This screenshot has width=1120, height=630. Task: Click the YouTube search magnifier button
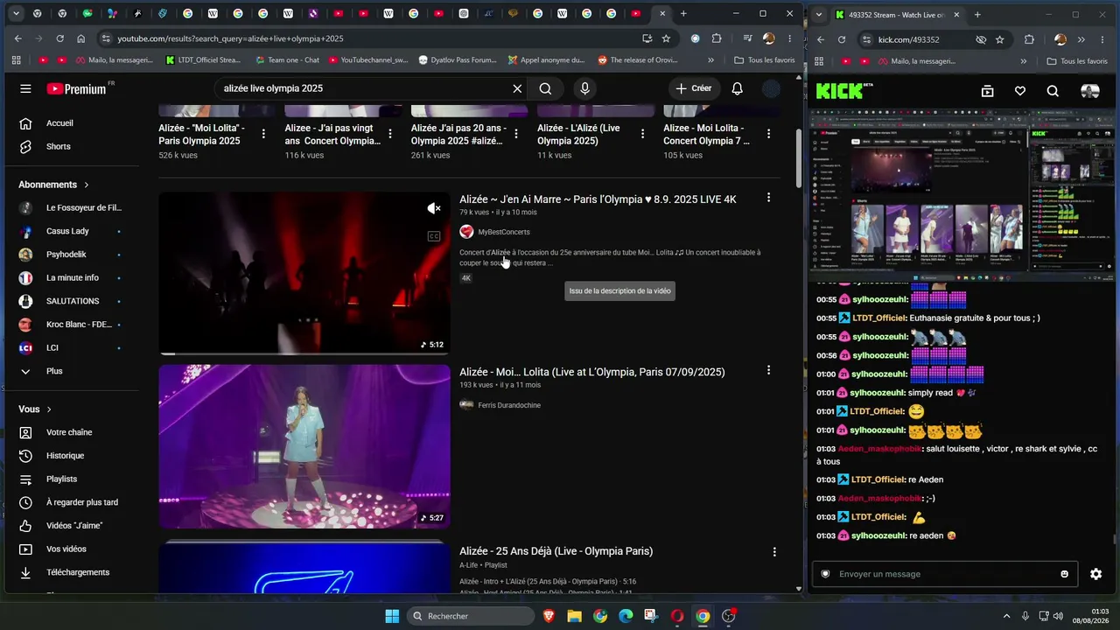pyautogui.click(x=545, y=88)
